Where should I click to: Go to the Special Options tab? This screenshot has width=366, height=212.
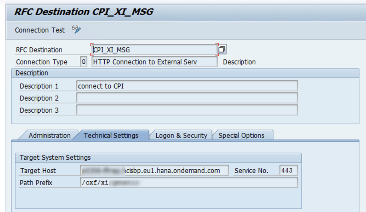coord(242,136)
